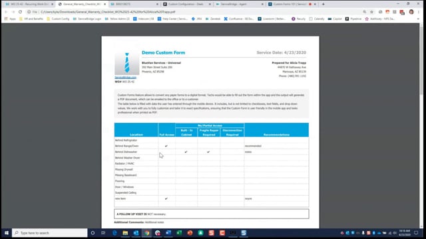The width and height of the screenshot is (426, 239).
Task: Open the notifications action center icon
Action: pos(416,233)
